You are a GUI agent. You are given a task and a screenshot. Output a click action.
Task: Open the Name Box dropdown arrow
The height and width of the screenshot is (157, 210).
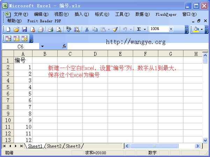(x=43, y=46)
